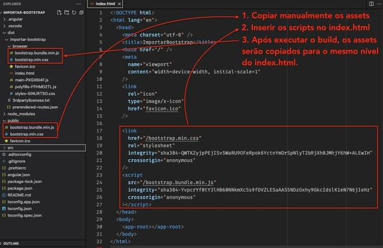Open the .prettierrc file

[x=17, y=168]
